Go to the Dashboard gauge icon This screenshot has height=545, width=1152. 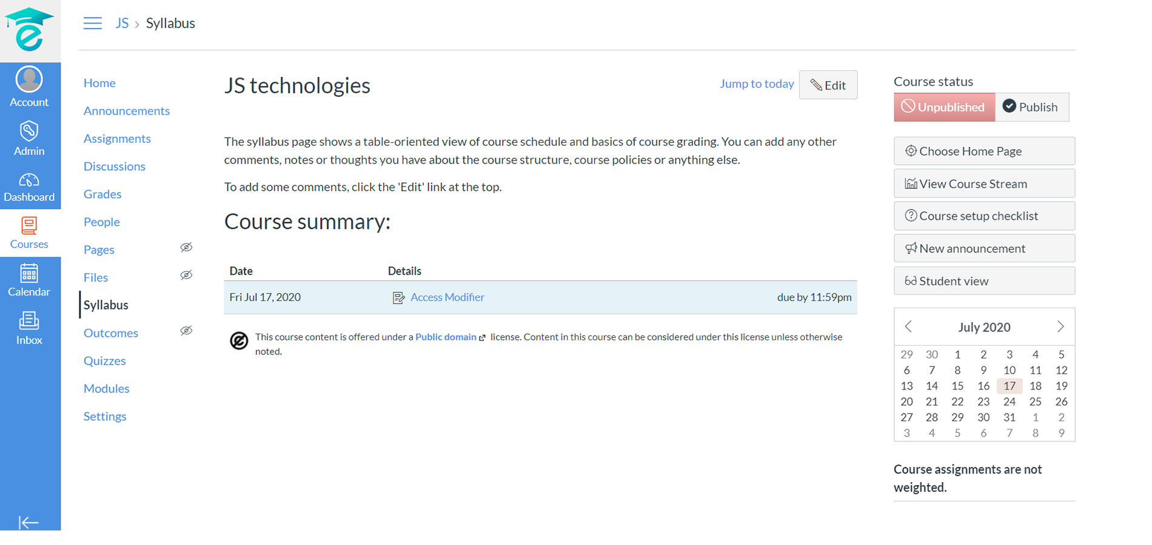[29, 180]
